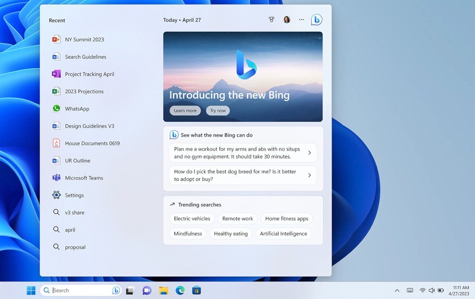Select the Electric vehicles trending search

click(x=192, y=218)
